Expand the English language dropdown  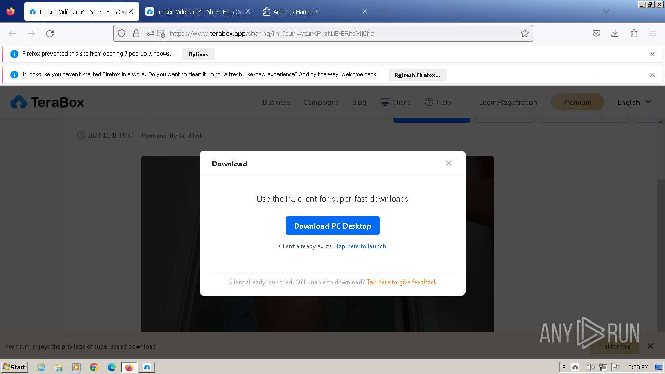[634, 102]
